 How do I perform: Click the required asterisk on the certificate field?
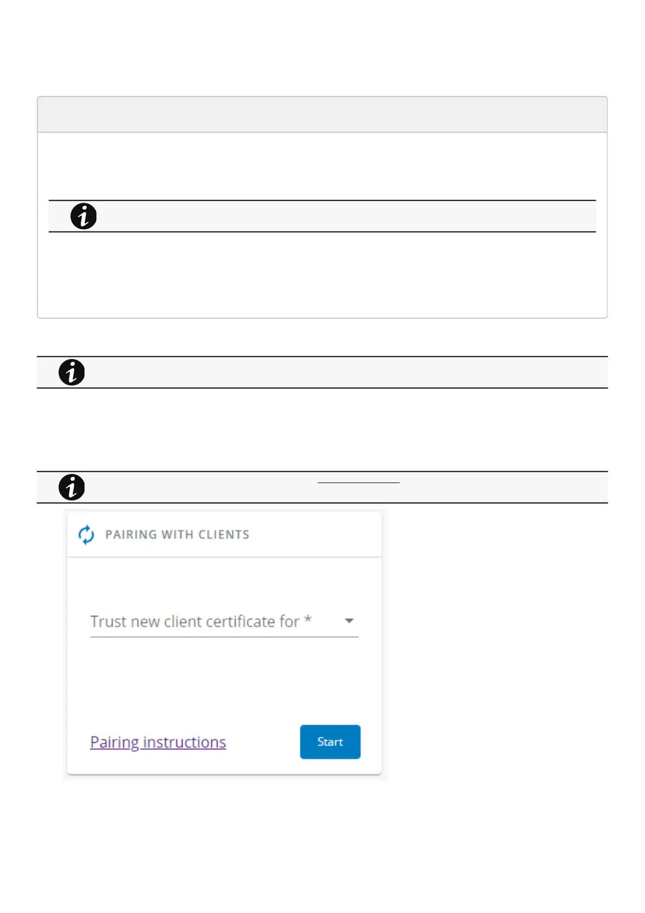click(308, 619)
